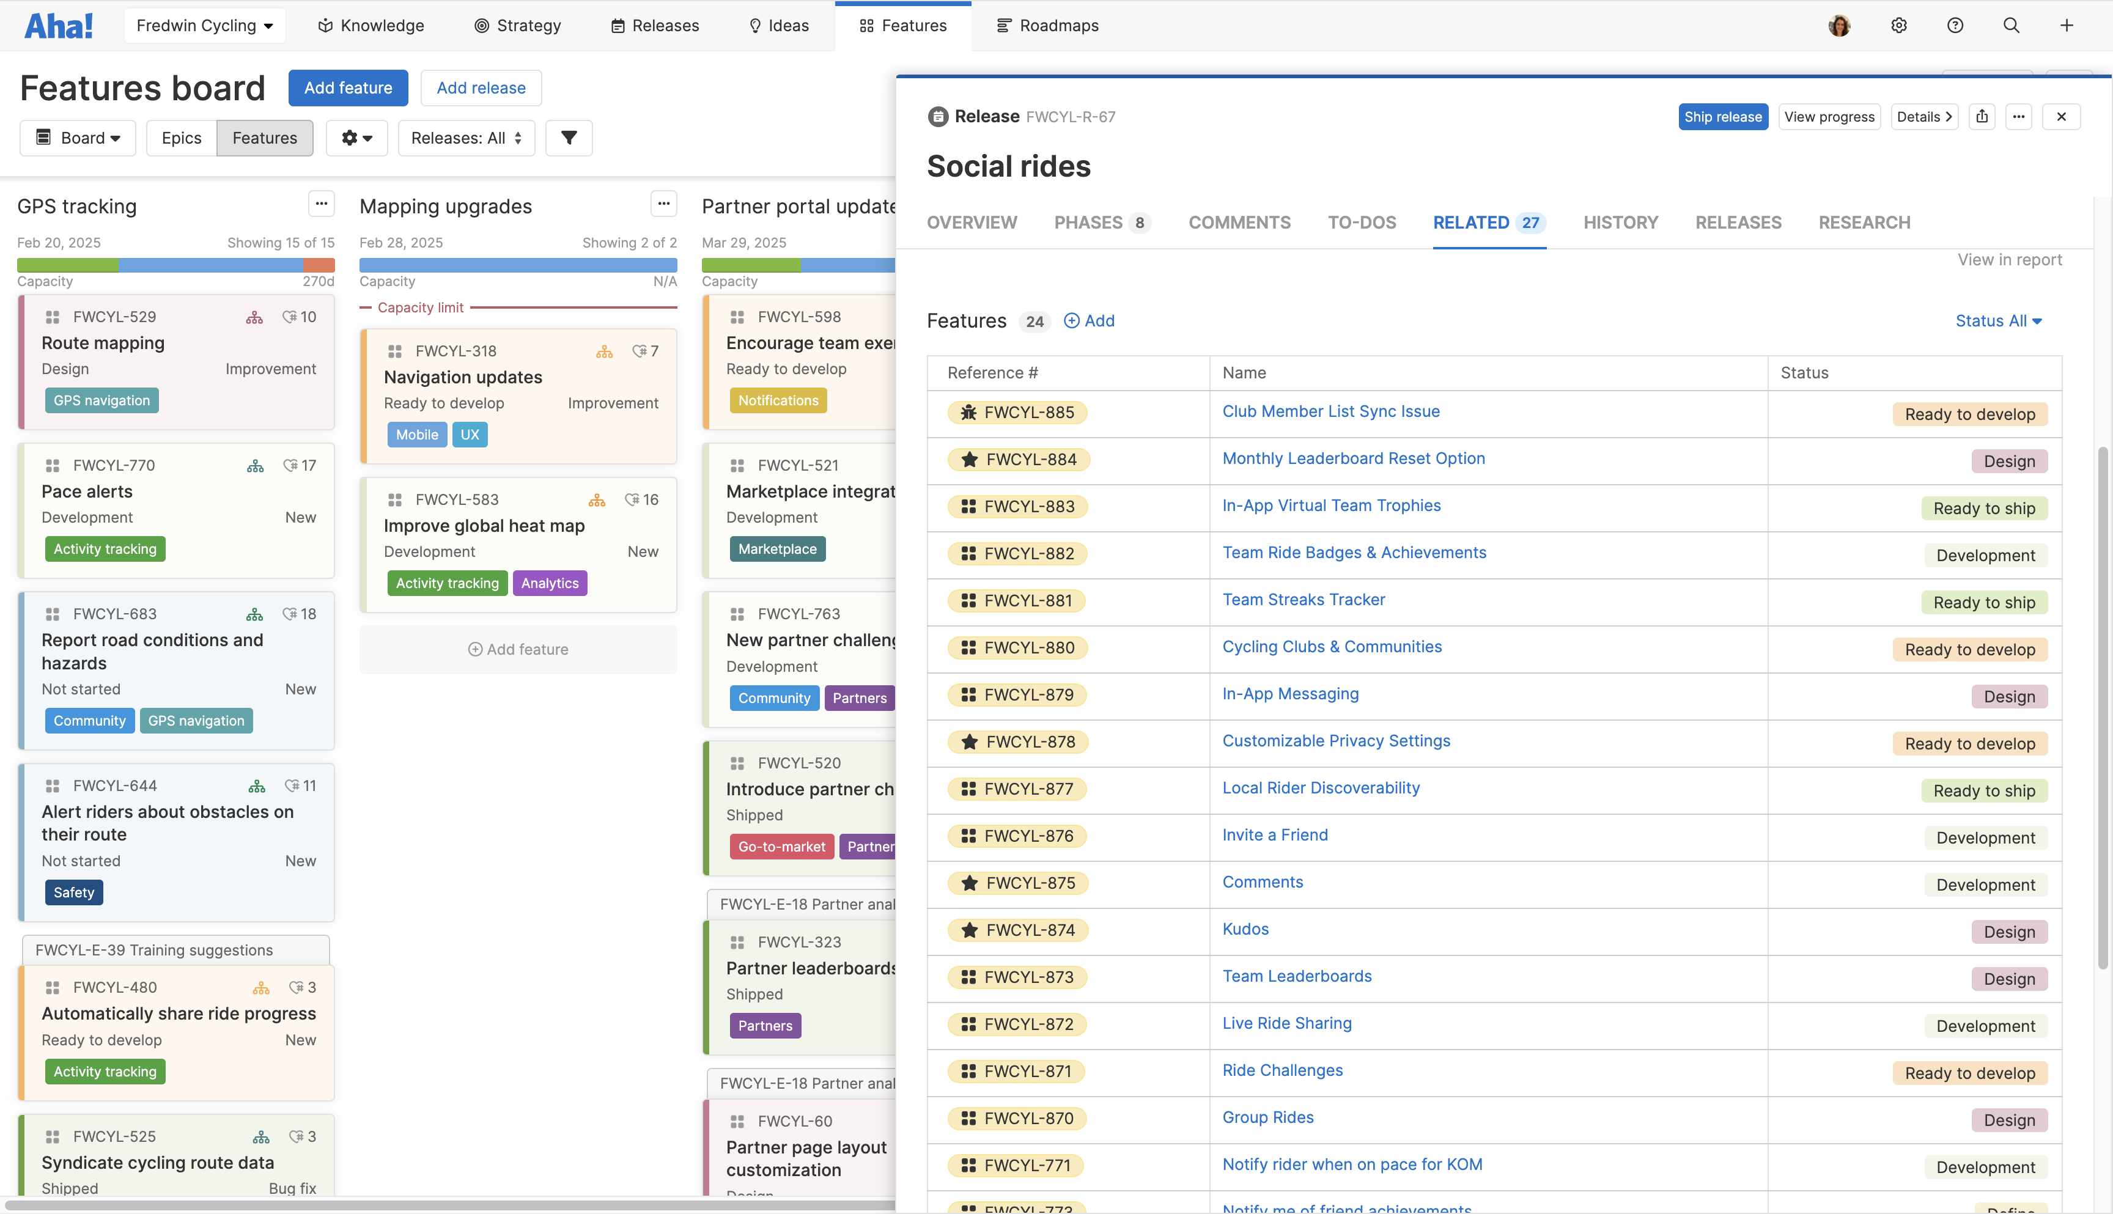This screenshot has width=2113, height=1214.
Task: Open the filter funnel icon on the board
Action: point(569,138)
